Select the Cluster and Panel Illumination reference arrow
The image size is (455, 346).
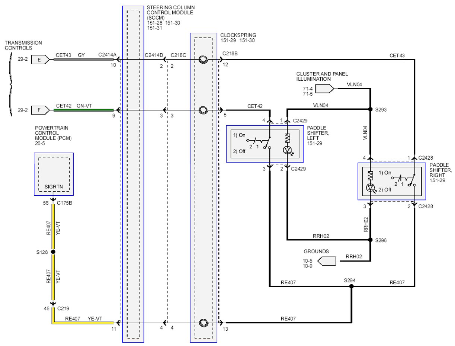325,89
